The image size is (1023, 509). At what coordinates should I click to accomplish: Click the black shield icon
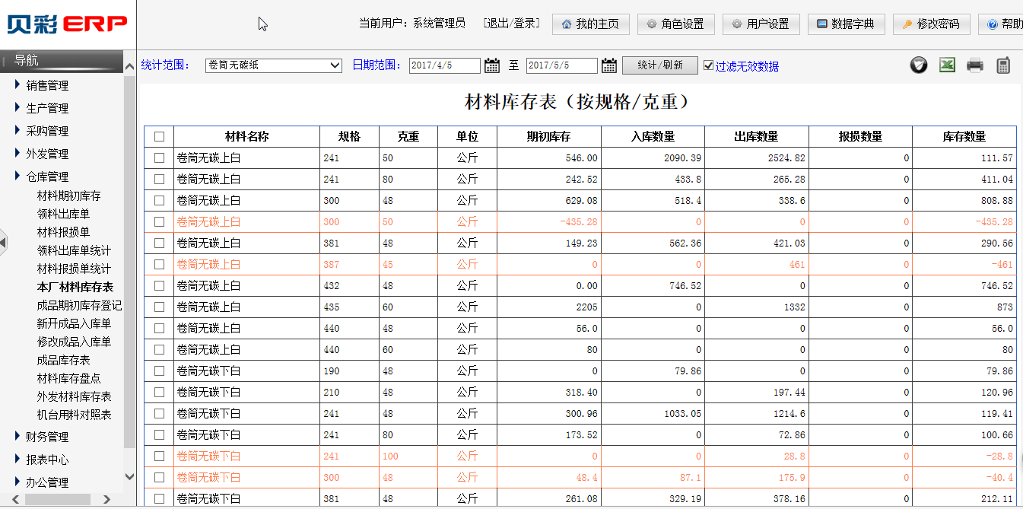click(919, 65)
